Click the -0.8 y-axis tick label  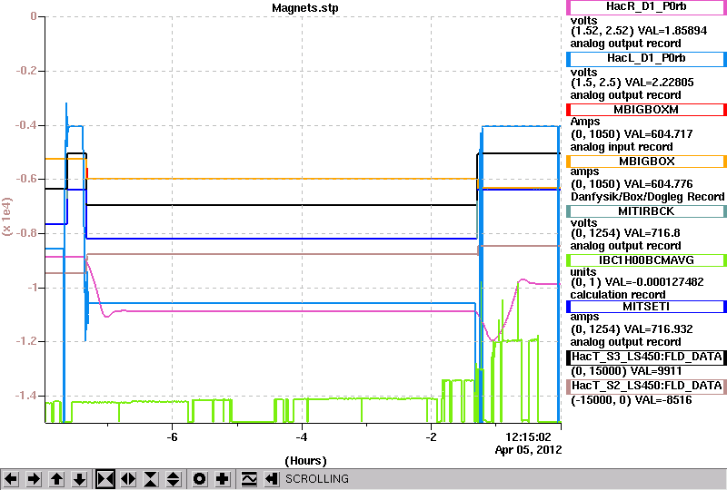[x=26, y=233]
